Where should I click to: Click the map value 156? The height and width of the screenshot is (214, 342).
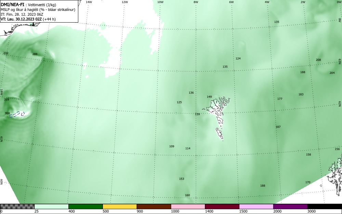pyautogui.click(x=338, y=149)
